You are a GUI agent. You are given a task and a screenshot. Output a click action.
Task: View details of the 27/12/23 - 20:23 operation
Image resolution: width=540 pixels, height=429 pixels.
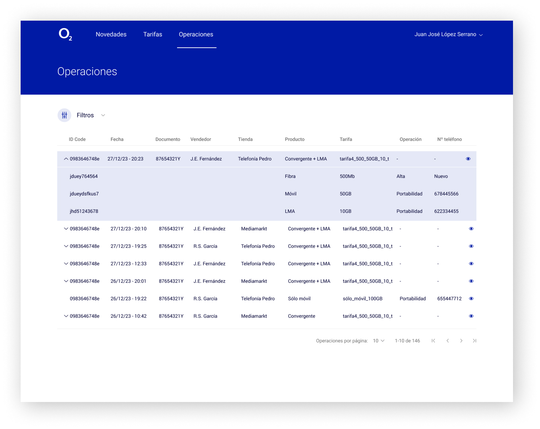click(x=468, y=159)
